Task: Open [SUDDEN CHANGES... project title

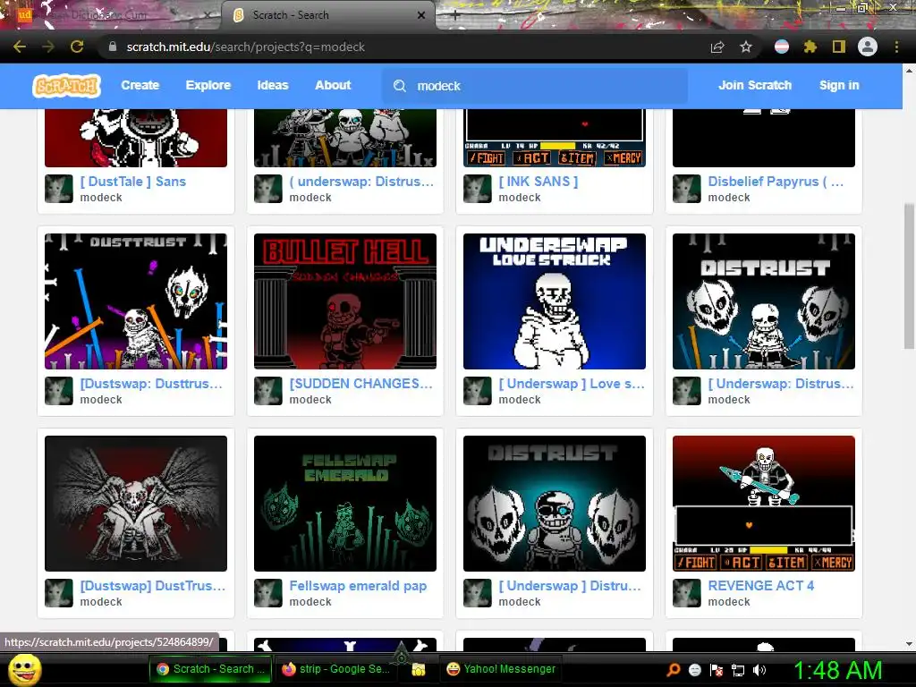Action: (x=361, y=384)
